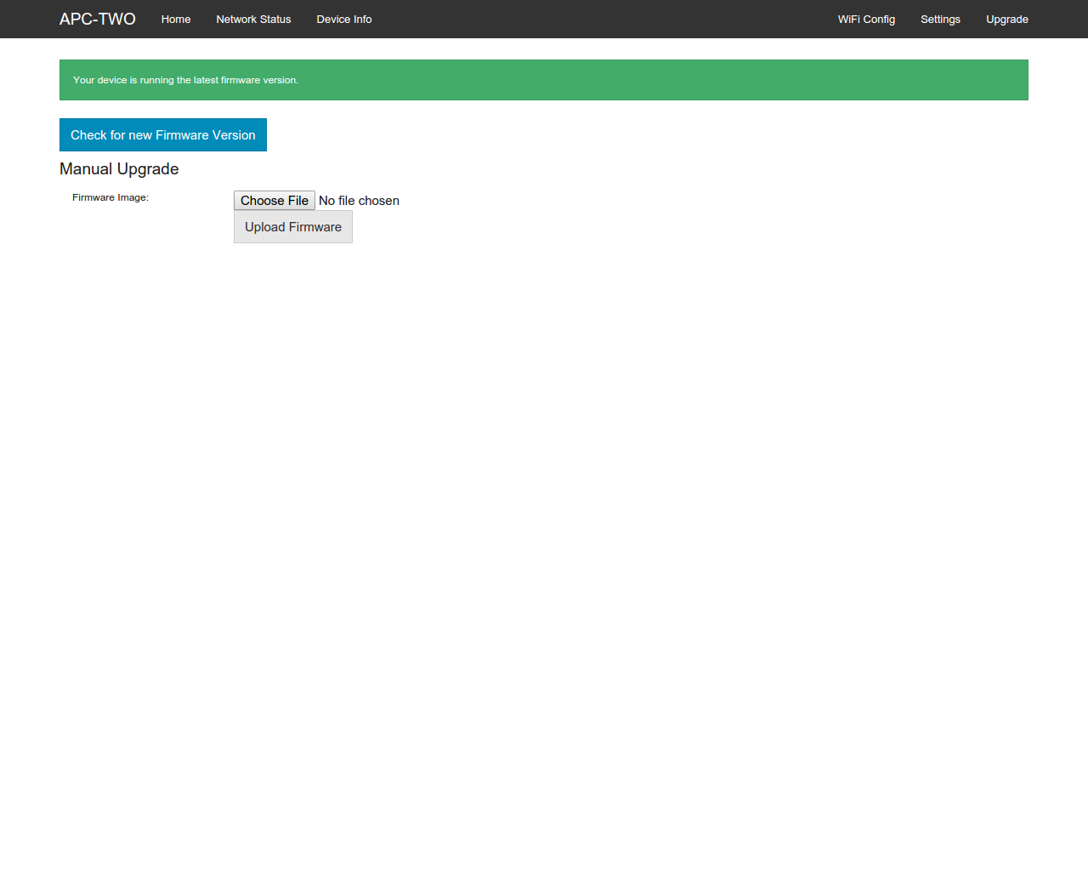Open the Device Info page
1088x871 pixels.
(343, 19)
